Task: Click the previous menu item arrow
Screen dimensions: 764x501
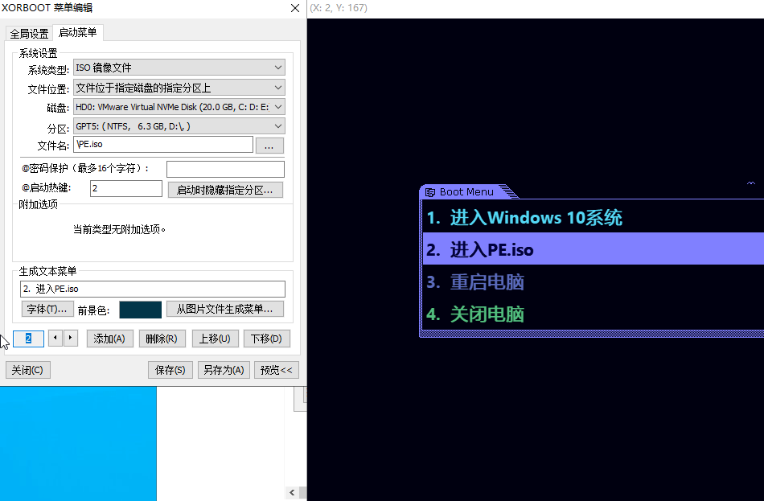Action: 55,339
